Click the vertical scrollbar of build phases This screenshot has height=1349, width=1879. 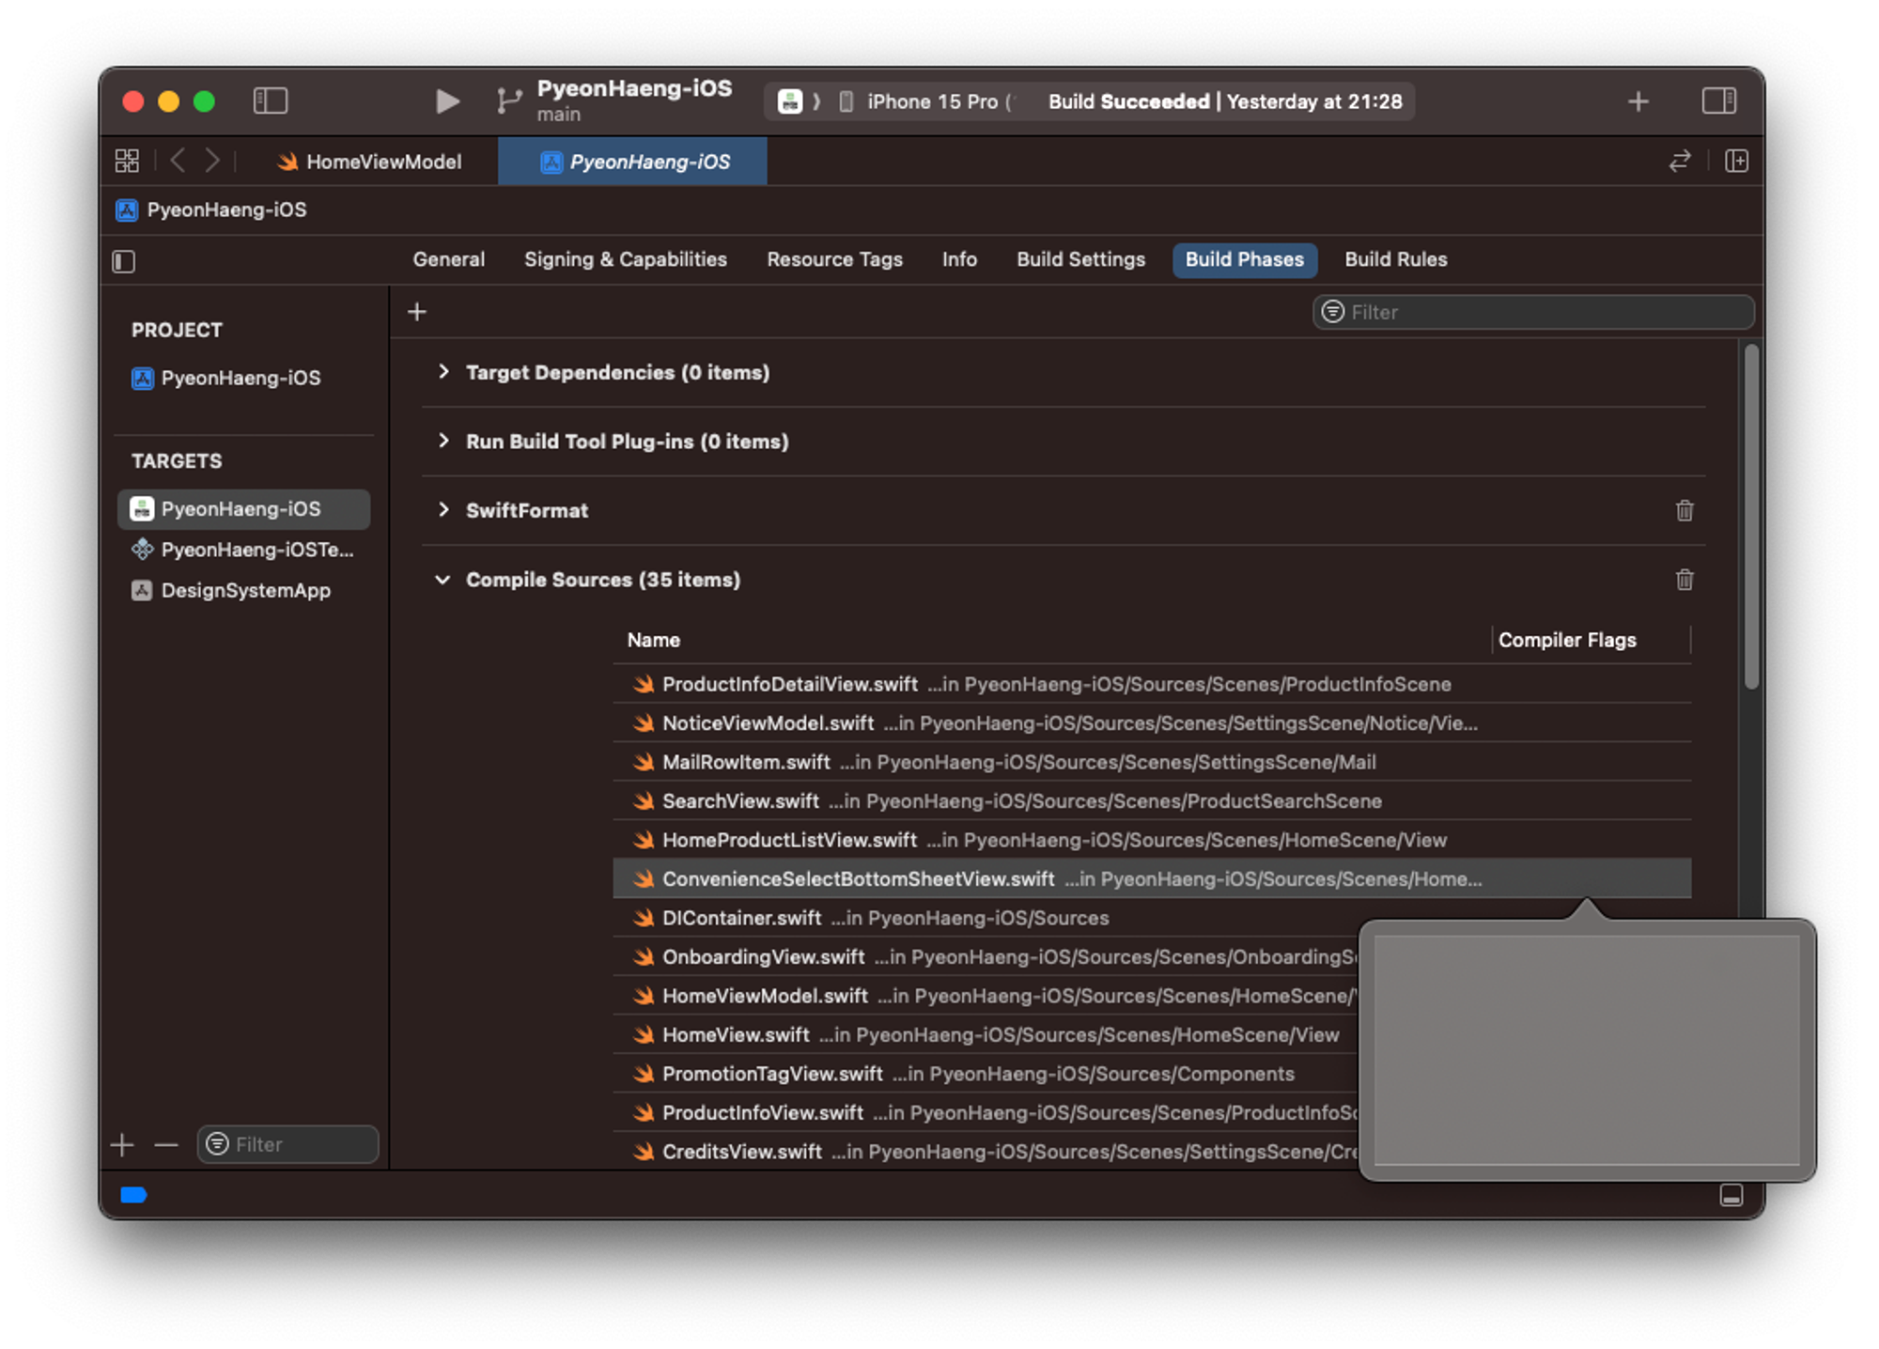[x=1750, y=517]
